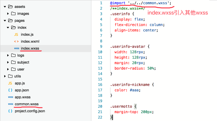
Task: Expand the subject folder arrow
Action: (8, 62)
